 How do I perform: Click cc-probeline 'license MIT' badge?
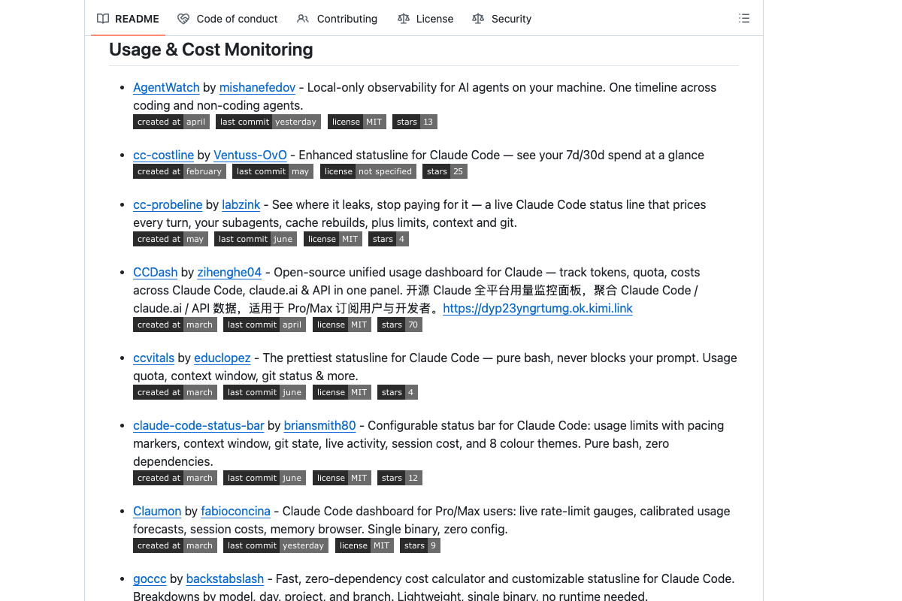[333, 239]
